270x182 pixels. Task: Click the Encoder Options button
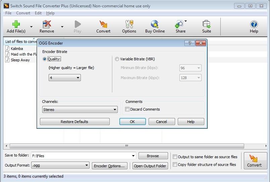[x=110, y=166]
